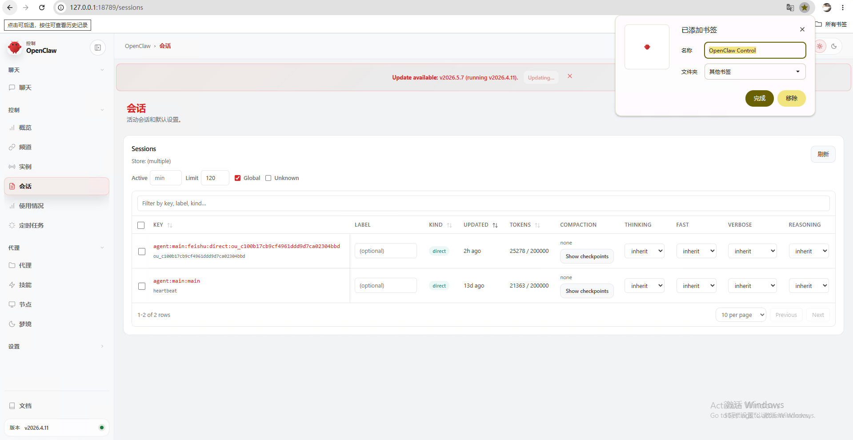
Task: Switch to light theme sun icon
Action: (820, 46)
